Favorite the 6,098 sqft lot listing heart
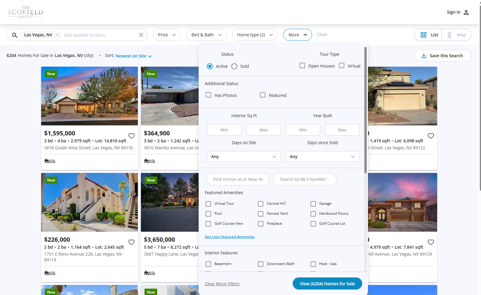 point(431,136)
